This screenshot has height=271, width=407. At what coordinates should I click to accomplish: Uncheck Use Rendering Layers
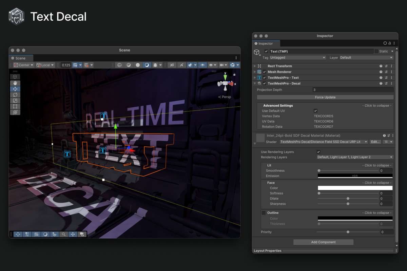(318, 152)
